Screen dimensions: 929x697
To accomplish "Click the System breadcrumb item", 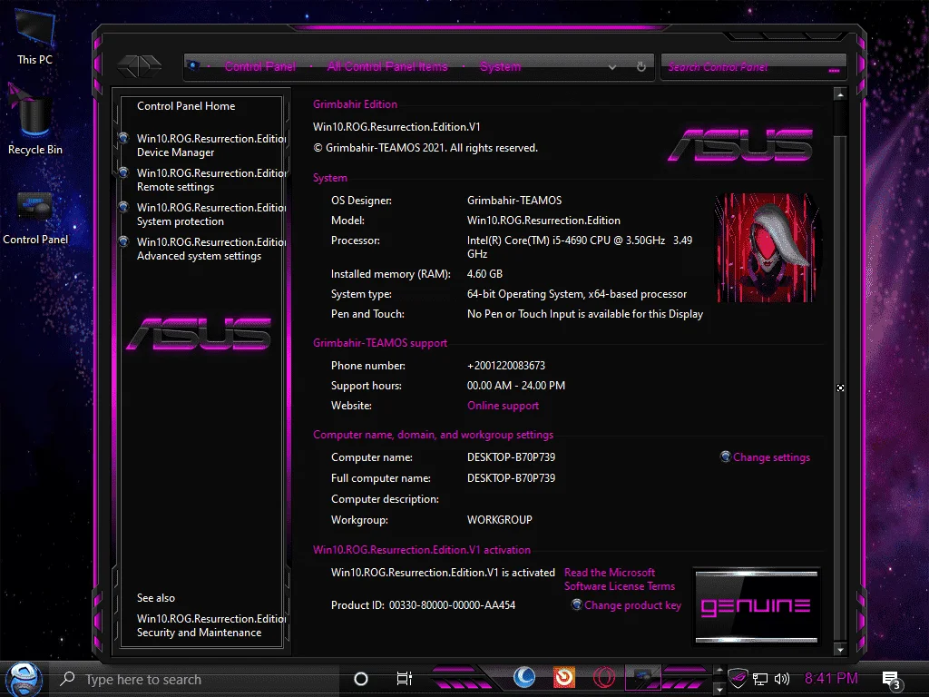I will pos(501,66).
